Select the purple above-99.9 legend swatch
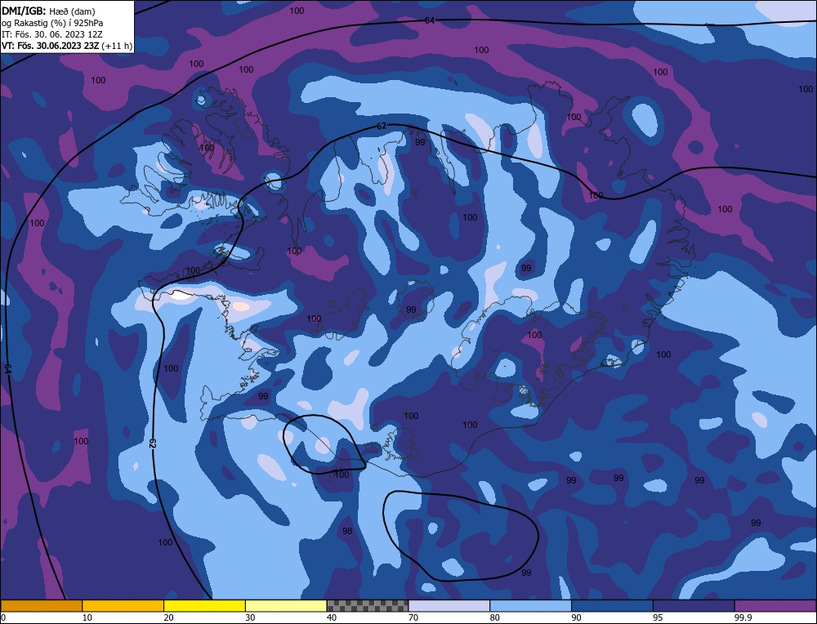The width and height of the screenshot is (817, 624). [775, 605]
